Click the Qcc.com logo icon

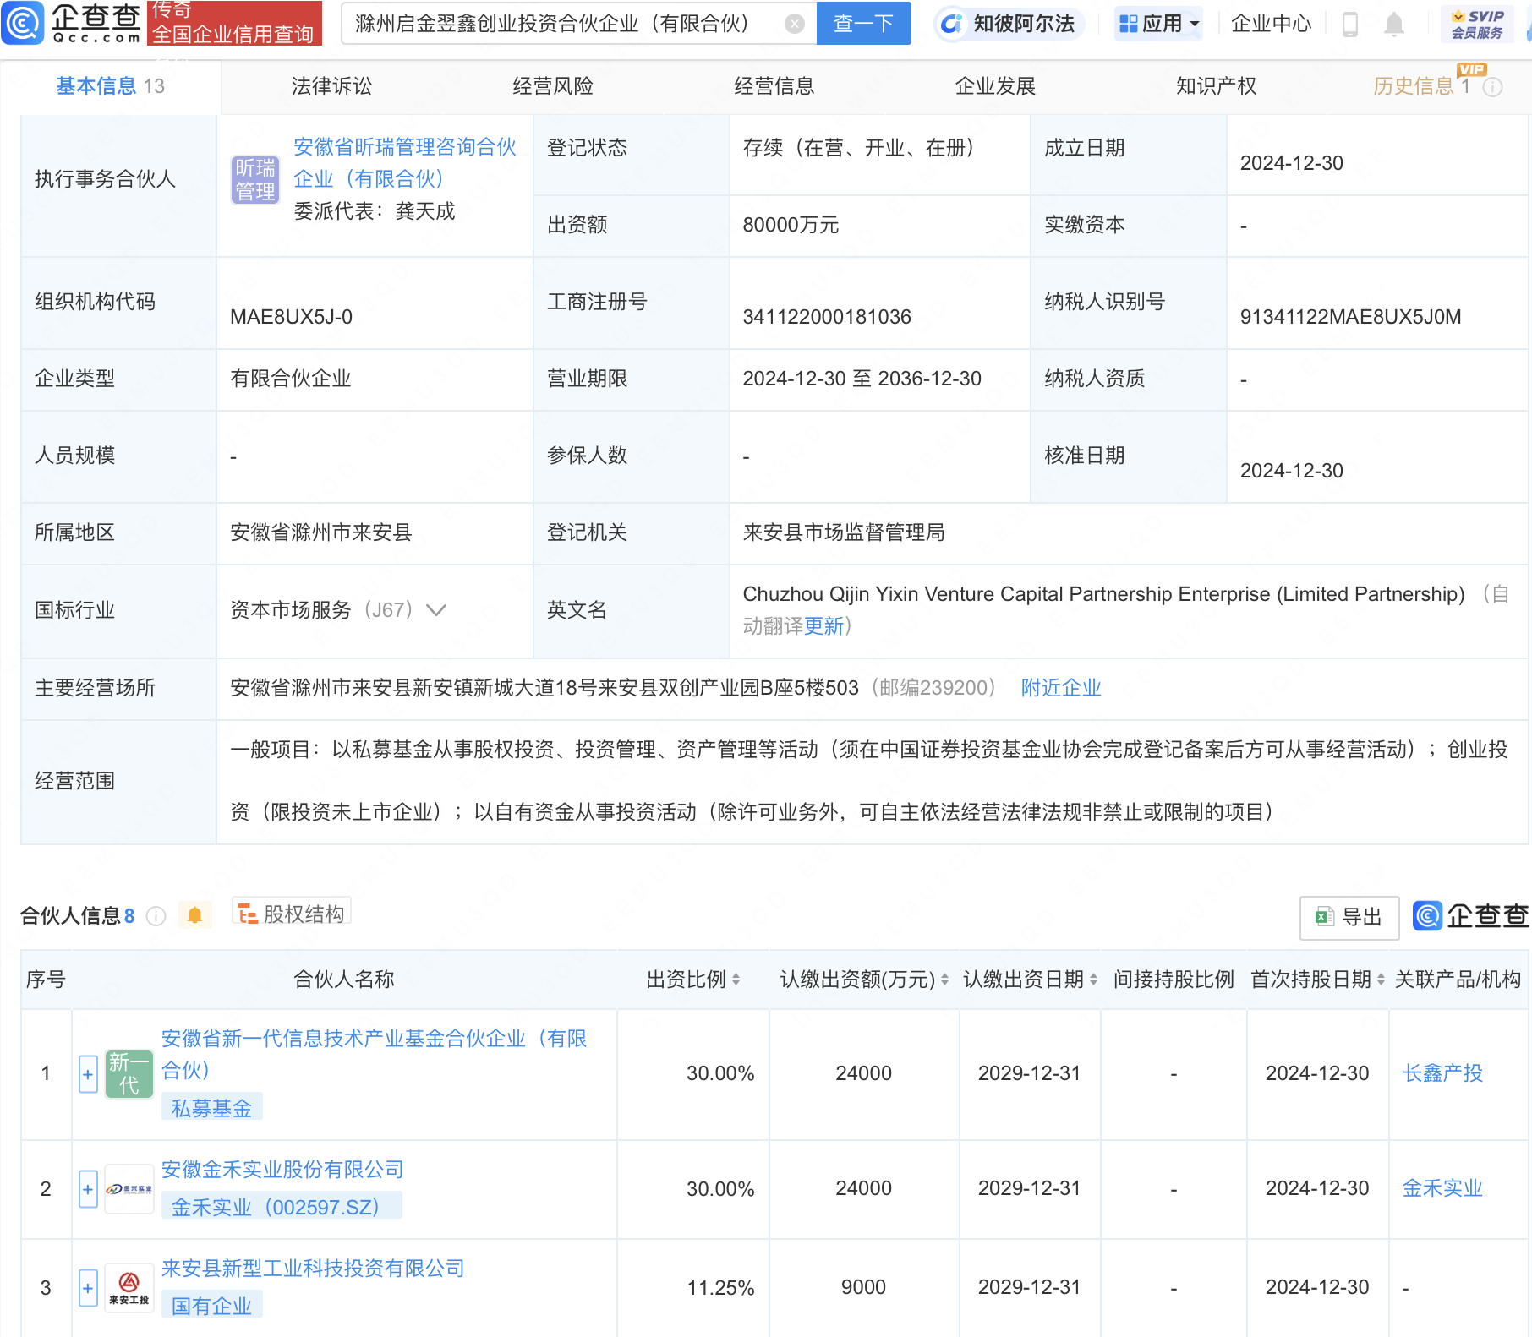[23, 23]
